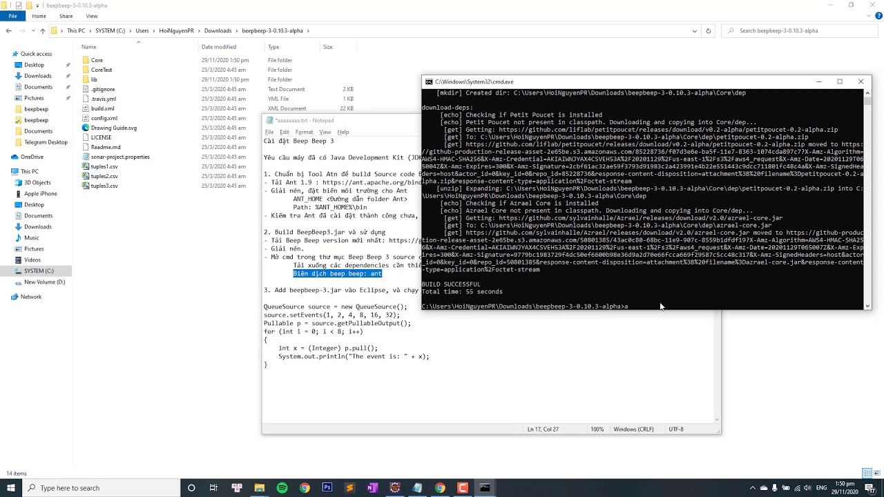Select New Volume (D:) drive
Image resolution: width=884 pixels, height=497 pixels.
coord(44,282)
